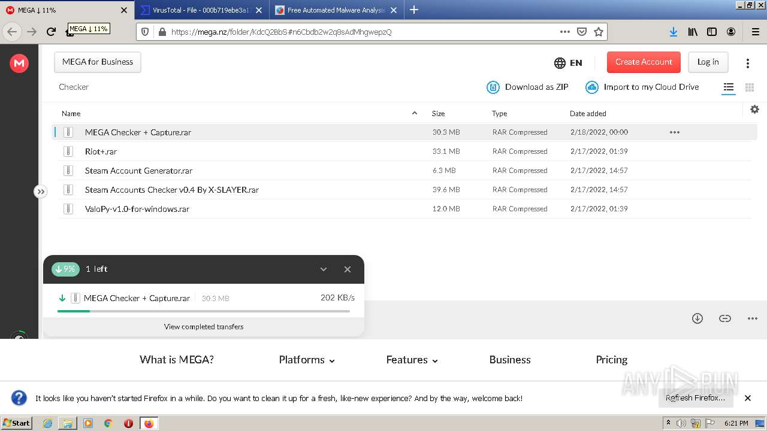Open a new browser tab
The height and width of the screenshot is (431, 767).
(414, 10)
